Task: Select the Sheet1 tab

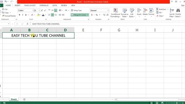Action: click(x=14, y=99)
